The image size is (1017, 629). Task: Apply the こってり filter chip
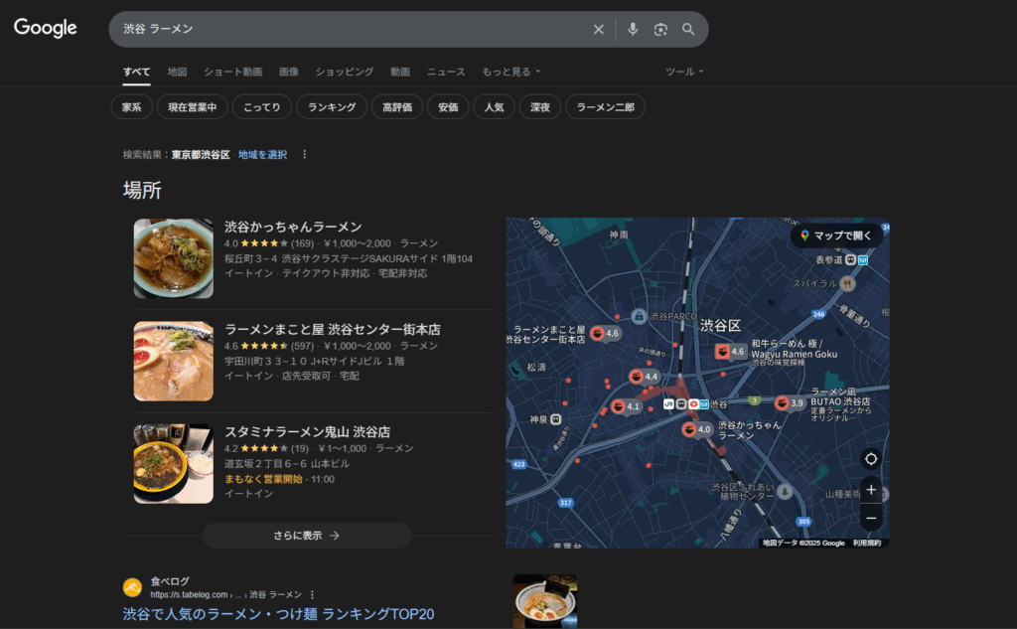pyautogui.click(x=262, y=107)
